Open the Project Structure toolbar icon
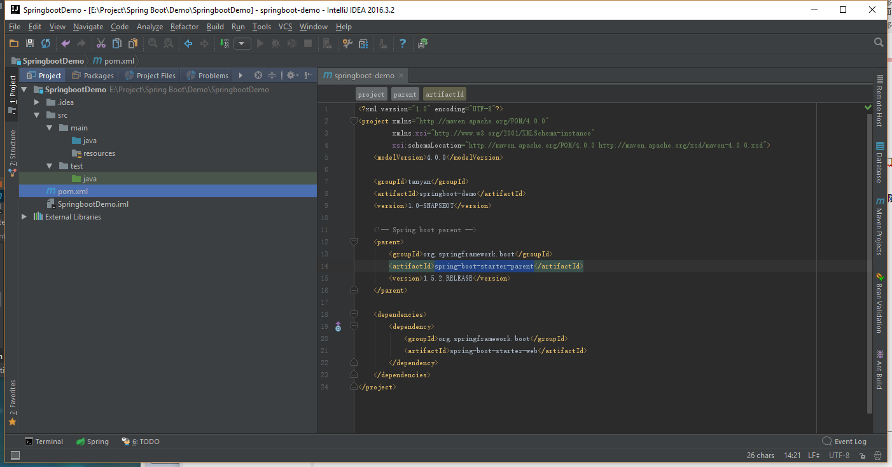The width and height of the screenshot is (892, 467). [363, 43]
